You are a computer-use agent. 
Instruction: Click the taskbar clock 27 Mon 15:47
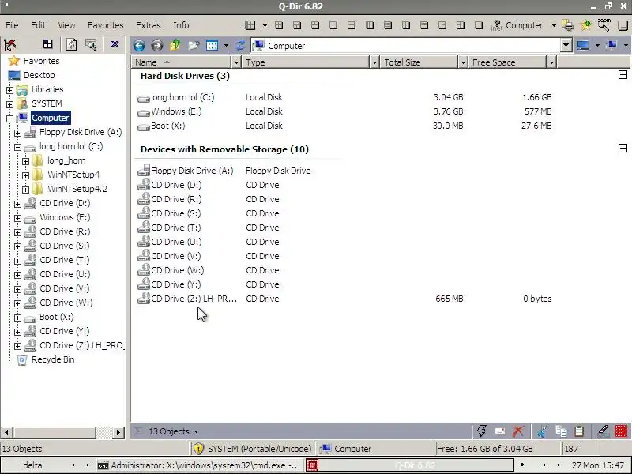597,465
